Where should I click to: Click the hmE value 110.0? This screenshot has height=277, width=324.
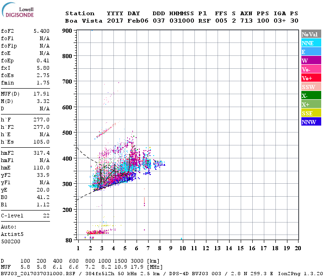click(42, 168)
